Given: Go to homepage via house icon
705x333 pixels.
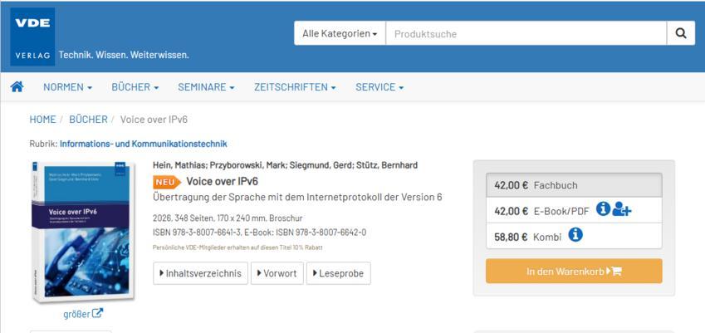Looking at the screenshot, I should [x=17, y=87].
